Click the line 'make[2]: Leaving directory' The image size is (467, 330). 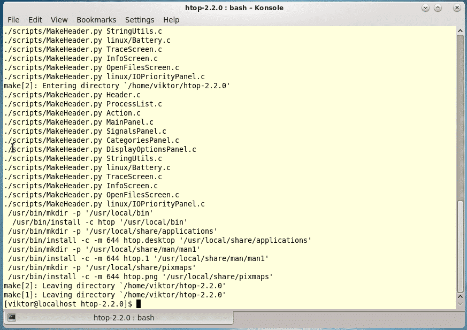tap(114, 286)
